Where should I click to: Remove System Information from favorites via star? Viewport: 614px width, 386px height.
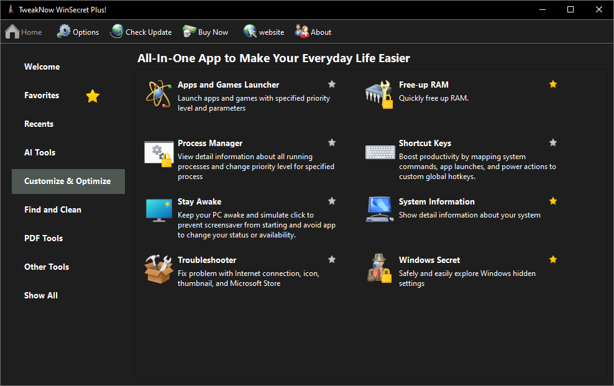coord(553,201)
